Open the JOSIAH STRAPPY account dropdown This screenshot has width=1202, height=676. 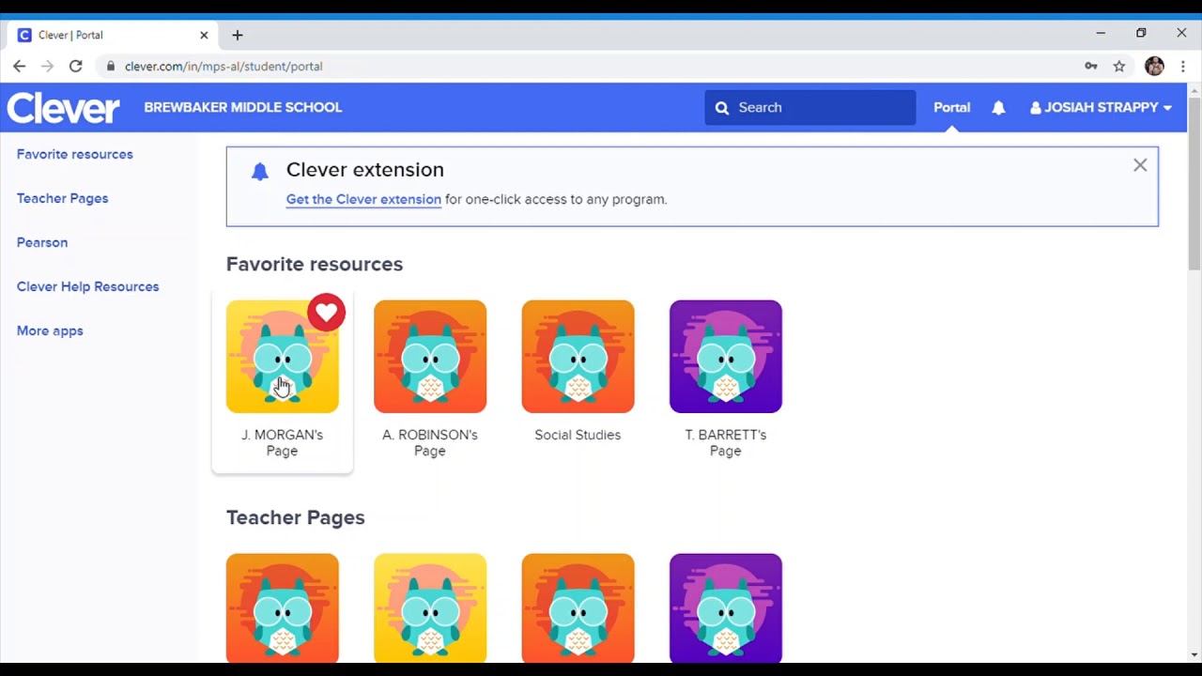(1101, 108)
